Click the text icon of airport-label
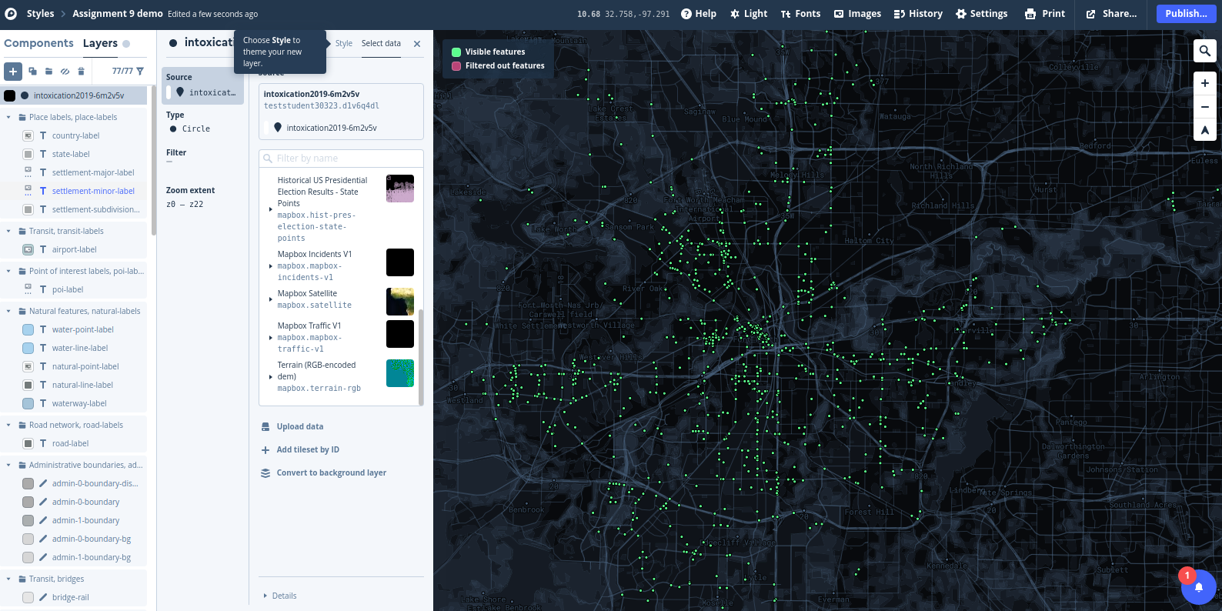The height and width of the screenshot is (611, 1222). [x=43, y=250]
